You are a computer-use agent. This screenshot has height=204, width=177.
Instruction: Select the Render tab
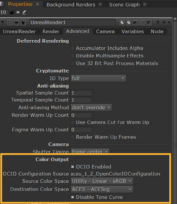coord(51,32)
